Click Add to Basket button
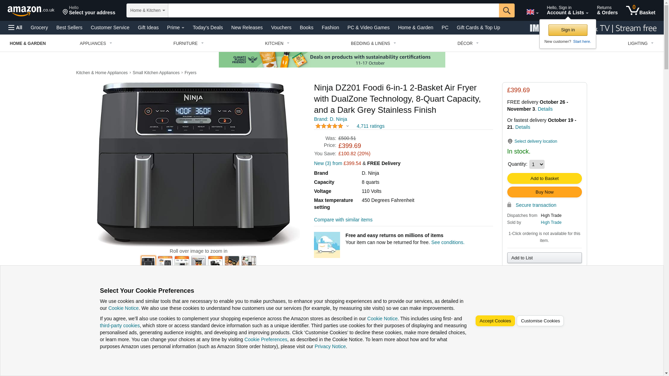 click(544, 178)
